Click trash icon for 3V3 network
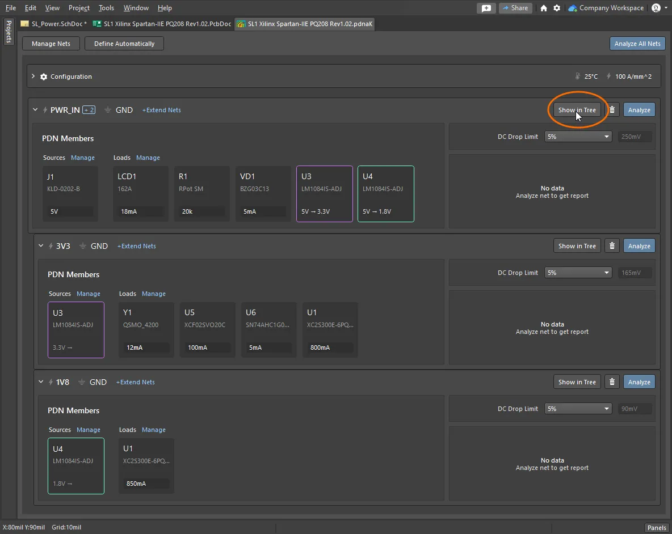Screen dimensions: 672x534 click(x=612, y=246)
